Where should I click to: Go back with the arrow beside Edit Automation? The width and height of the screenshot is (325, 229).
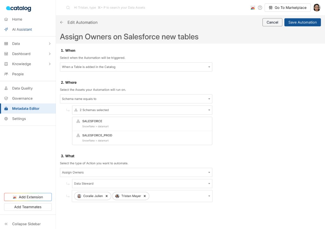click(62, 23)
